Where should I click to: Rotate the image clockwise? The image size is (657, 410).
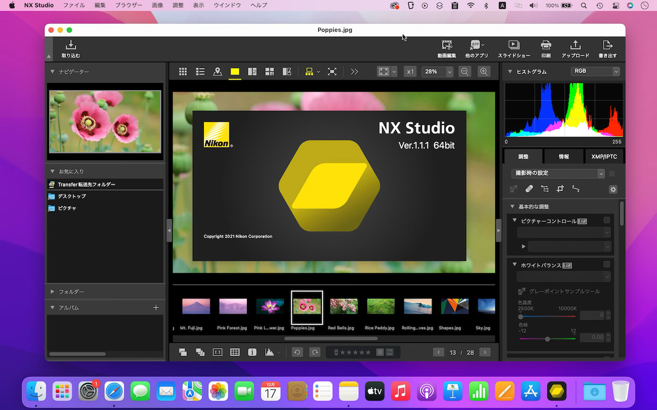[315, 353]
